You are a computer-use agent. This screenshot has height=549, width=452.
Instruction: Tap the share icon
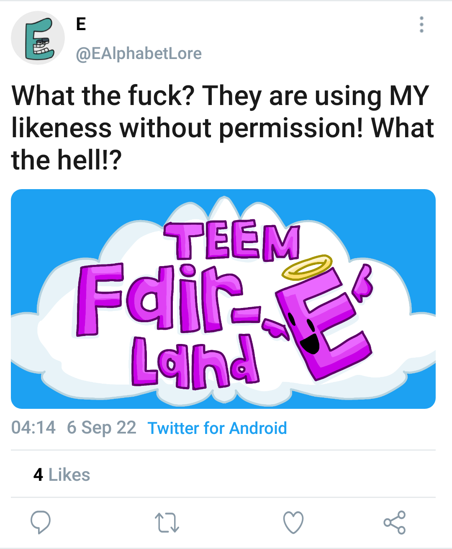click(x=394, y=522)
